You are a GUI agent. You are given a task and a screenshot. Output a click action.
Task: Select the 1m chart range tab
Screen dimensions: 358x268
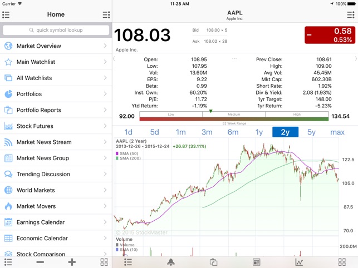180,132
